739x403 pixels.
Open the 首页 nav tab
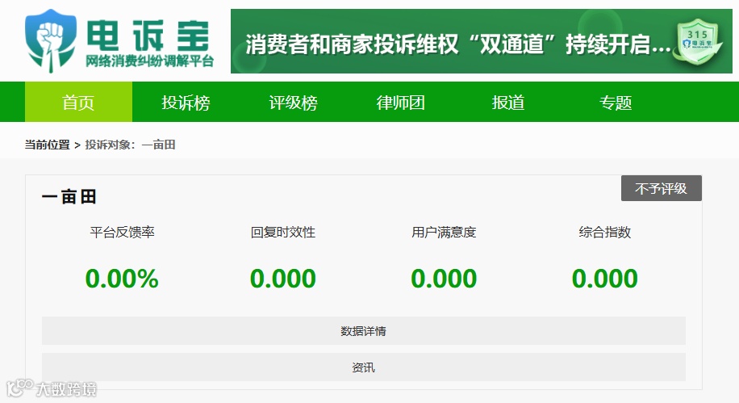[79, 102]
